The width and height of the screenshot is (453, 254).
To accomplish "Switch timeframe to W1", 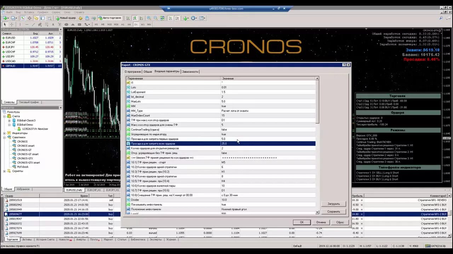I will (143, 24).
